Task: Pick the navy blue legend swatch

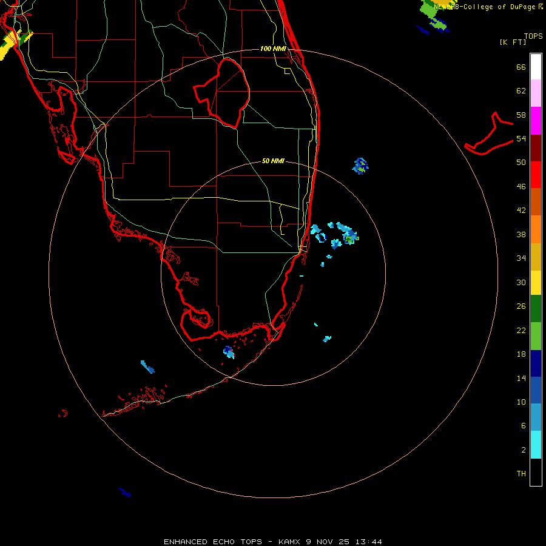Action: tap(536, 363)
